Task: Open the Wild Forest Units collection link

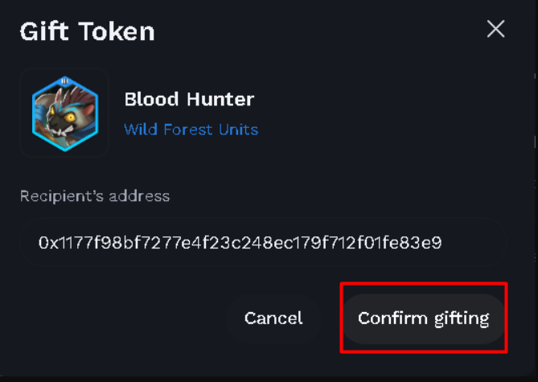Action: [191, 129]
